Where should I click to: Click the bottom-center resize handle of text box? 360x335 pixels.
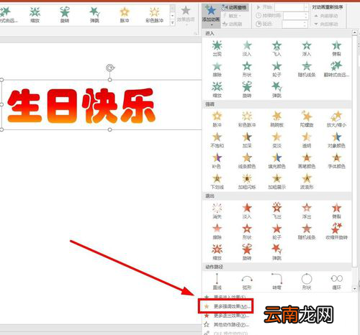tap(110, 129)
